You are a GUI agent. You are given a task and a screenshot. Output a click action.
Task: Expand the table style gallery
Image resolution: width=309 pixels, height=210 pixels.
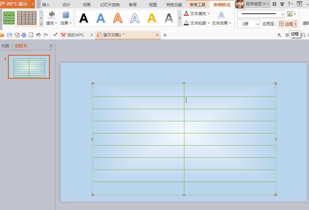click(x=41, y=23)
